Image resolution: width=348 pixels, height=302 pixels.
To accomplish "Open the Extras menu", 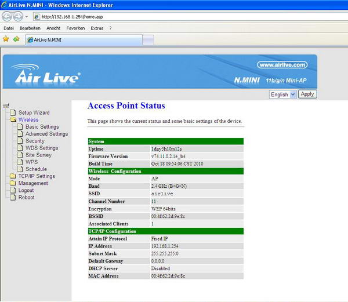I will [x=97, y=28].
